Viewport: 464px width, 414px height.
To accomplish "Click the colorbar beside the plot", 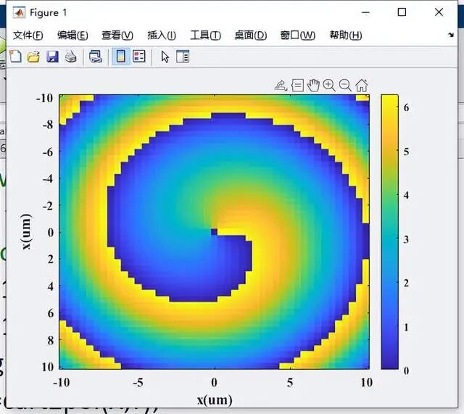I will pyautogui.click(x=389, y=232).
